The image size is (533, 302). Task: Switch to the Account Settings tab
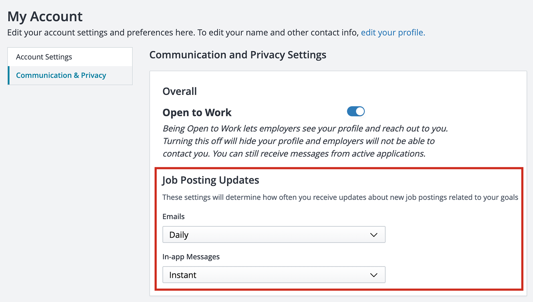44,57
